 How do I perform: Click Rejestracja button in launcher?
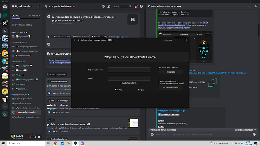[x=171, y=72]
